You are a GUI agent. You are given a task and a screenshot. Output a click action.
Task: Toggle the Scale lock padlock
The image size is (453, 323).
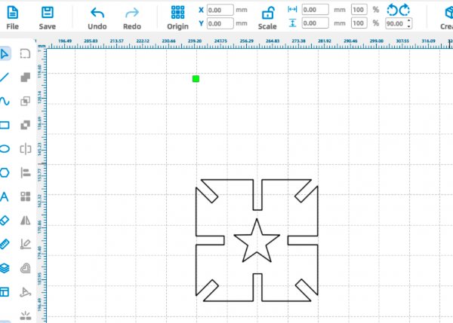point(267,18)
